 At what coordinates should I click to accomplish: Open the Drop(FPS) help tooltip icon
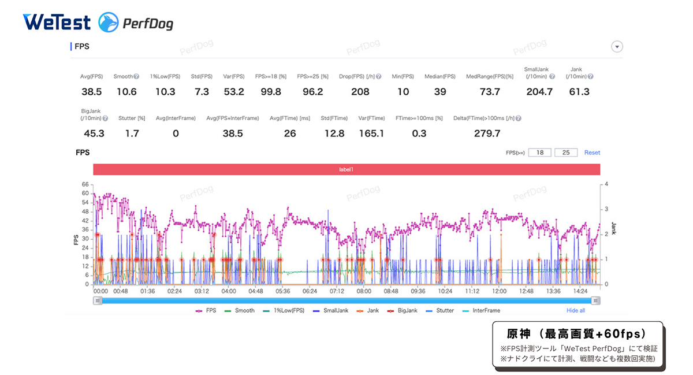tap(378, 76)
